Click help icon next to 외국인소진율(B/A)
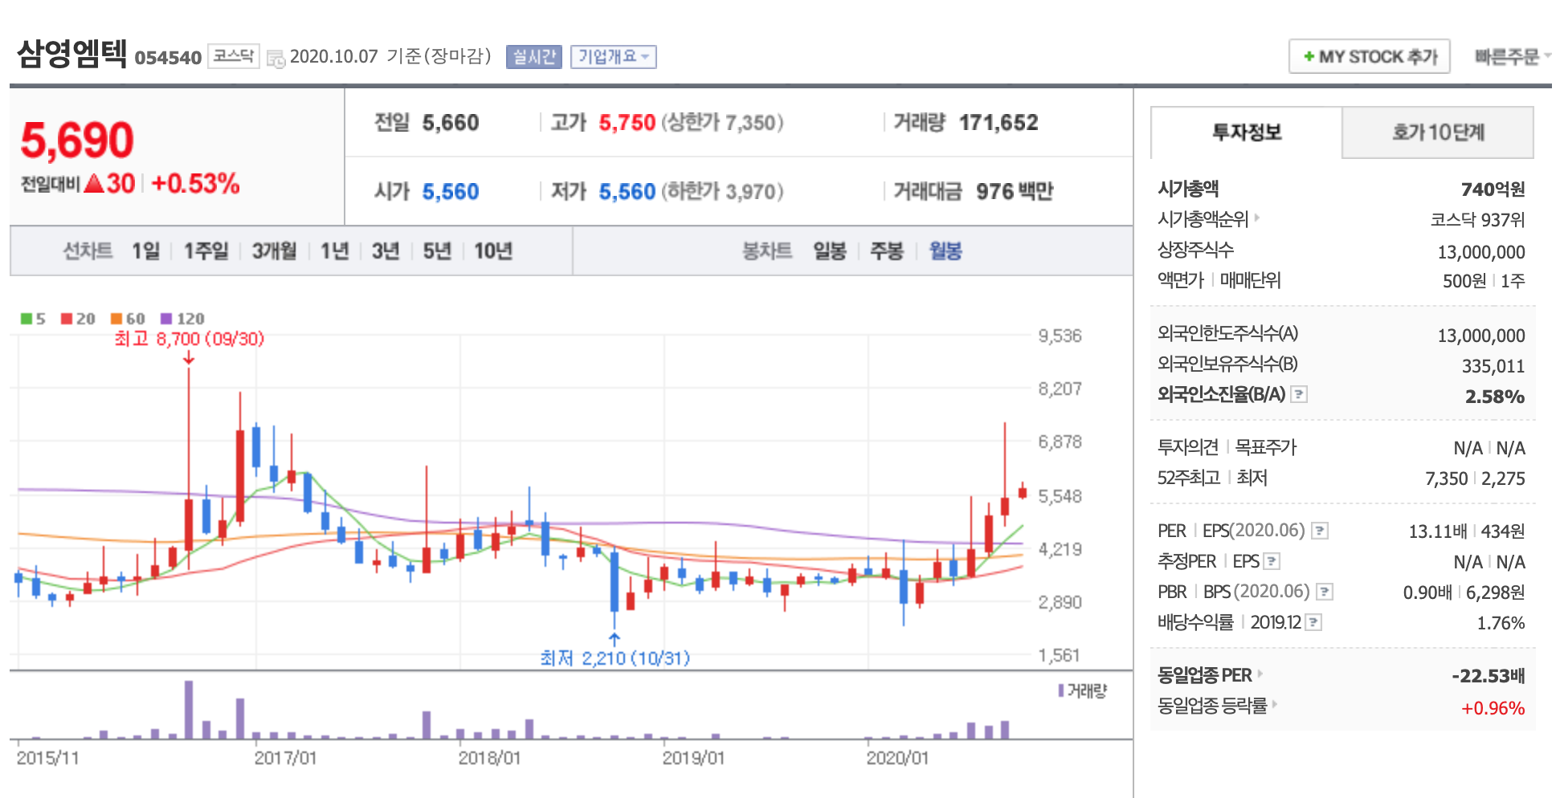This screenshot has width=1560, height=798. coord(1299,394)
